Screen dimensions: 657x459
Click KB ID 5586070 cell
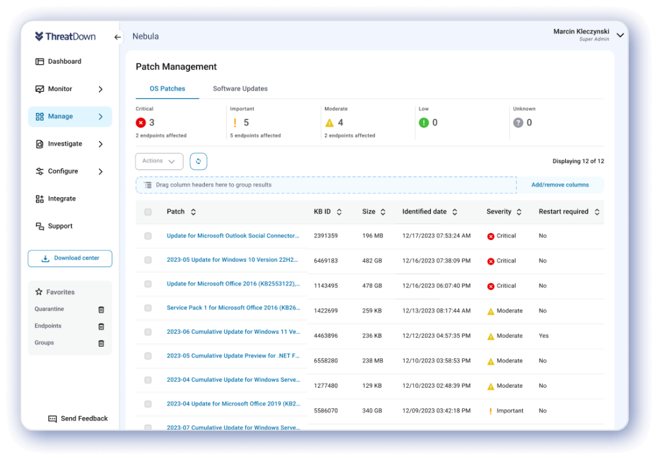pyautogui.click(x=326, y=411)
